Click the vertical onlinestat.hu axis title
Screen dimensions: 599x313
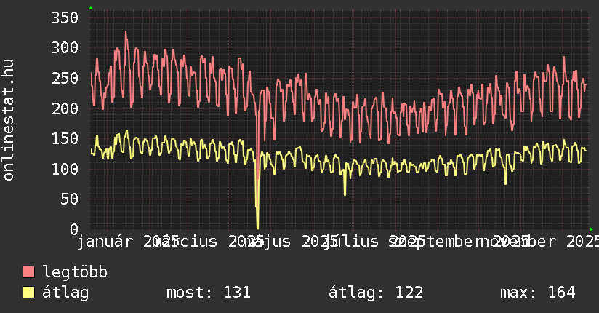pyautogui.click(x=9, y=120)
